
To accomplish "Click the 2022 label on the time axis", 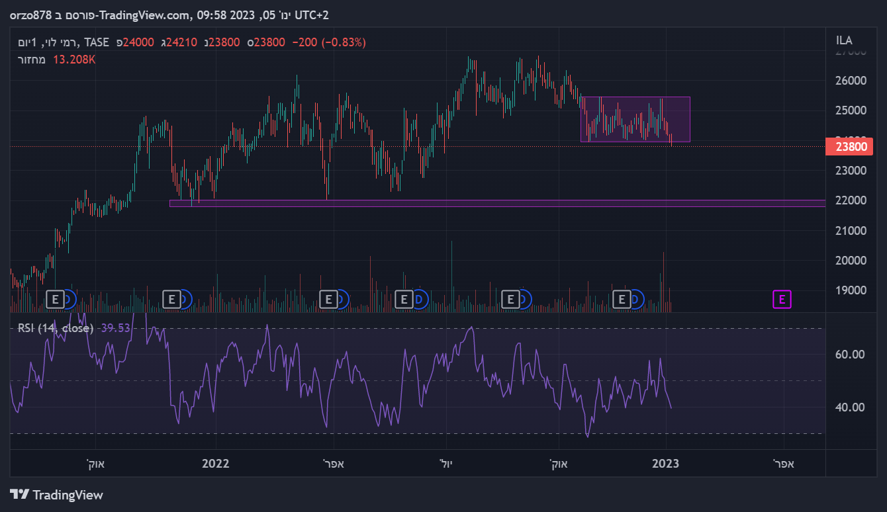I will (x=215, y=464).
